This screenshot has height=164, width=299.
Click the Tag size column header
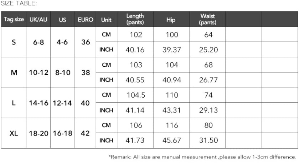[x=14, y=20]
